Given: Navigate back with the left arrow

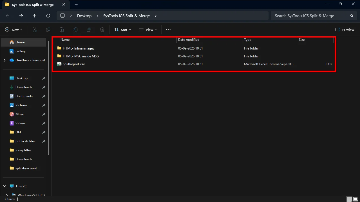Looking at the screenshot, I should click(8, 16).
